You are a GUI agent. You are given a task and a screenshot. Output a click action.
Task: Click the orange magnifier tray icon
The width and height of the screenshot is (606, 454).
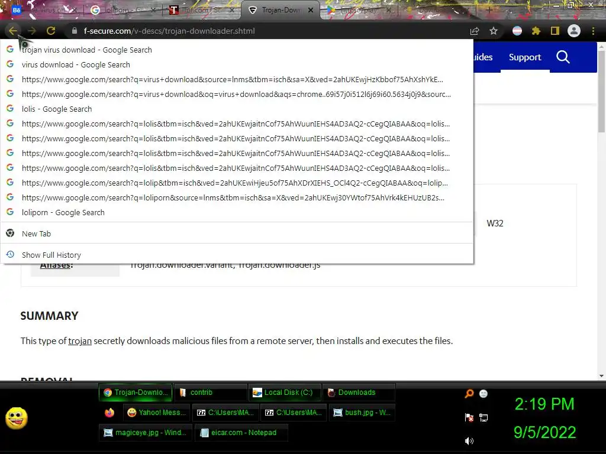tap(469, 394)
